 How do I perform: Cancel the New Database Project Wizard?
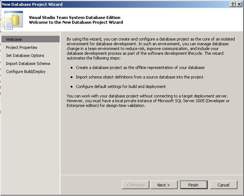(224, 185)
